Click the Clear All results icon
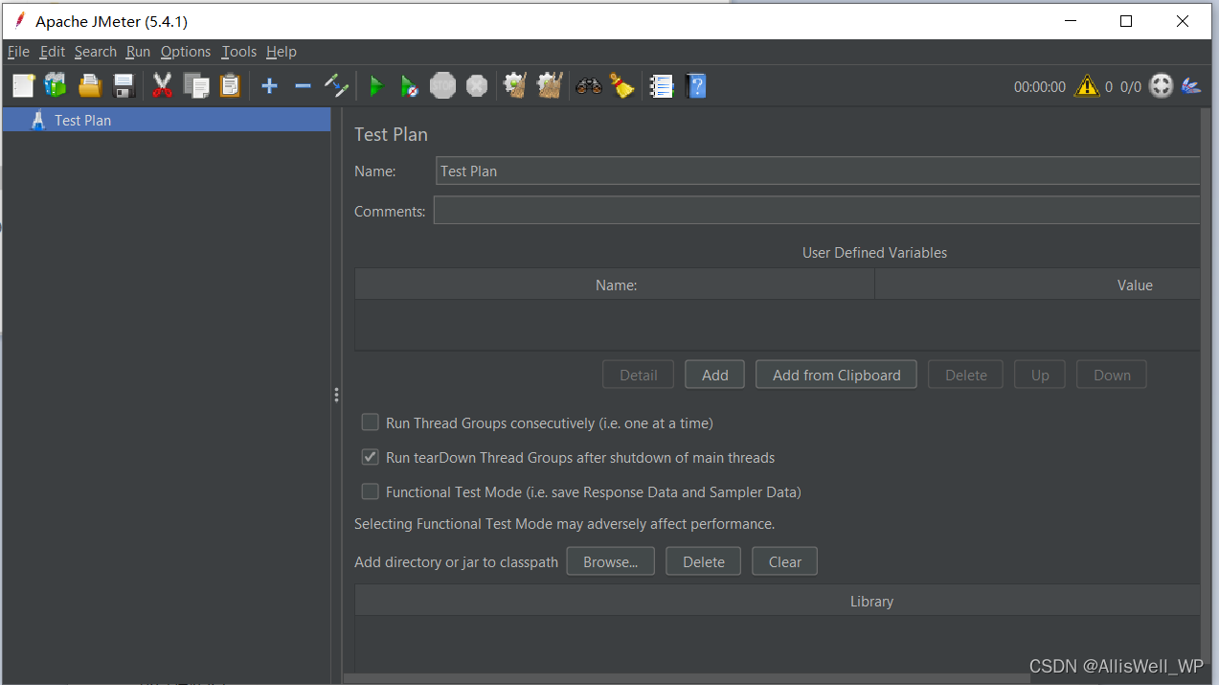The image size is (1219, 685). point(549,86)
